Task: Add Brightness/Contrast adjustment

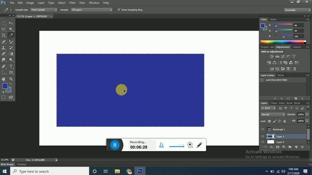Action: pyautogui.click(x=272, y=56)
